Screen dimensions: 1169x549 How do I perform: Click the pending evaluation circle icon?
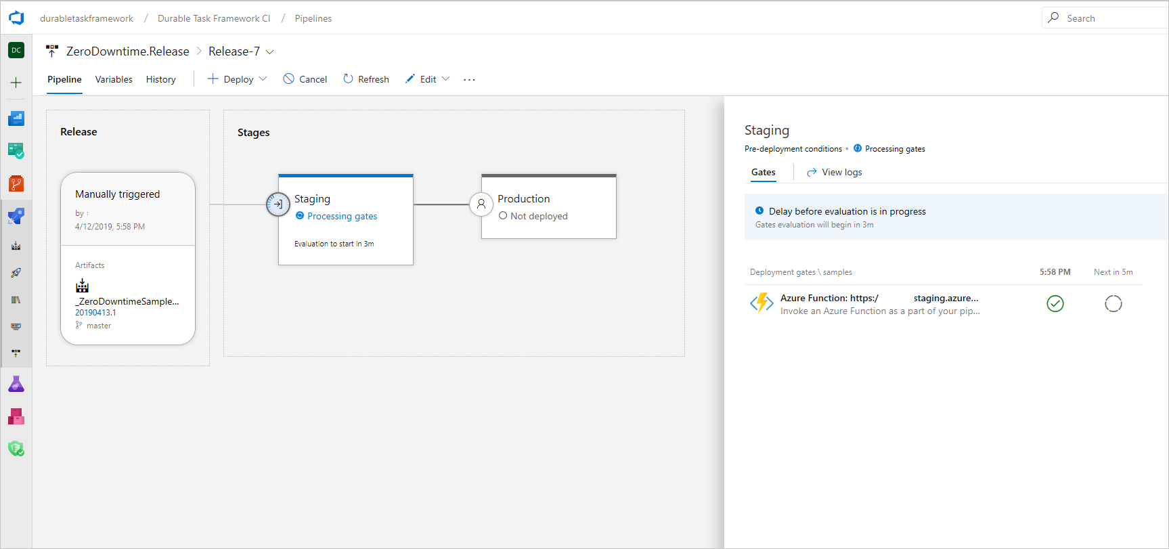pos(1113,303)
